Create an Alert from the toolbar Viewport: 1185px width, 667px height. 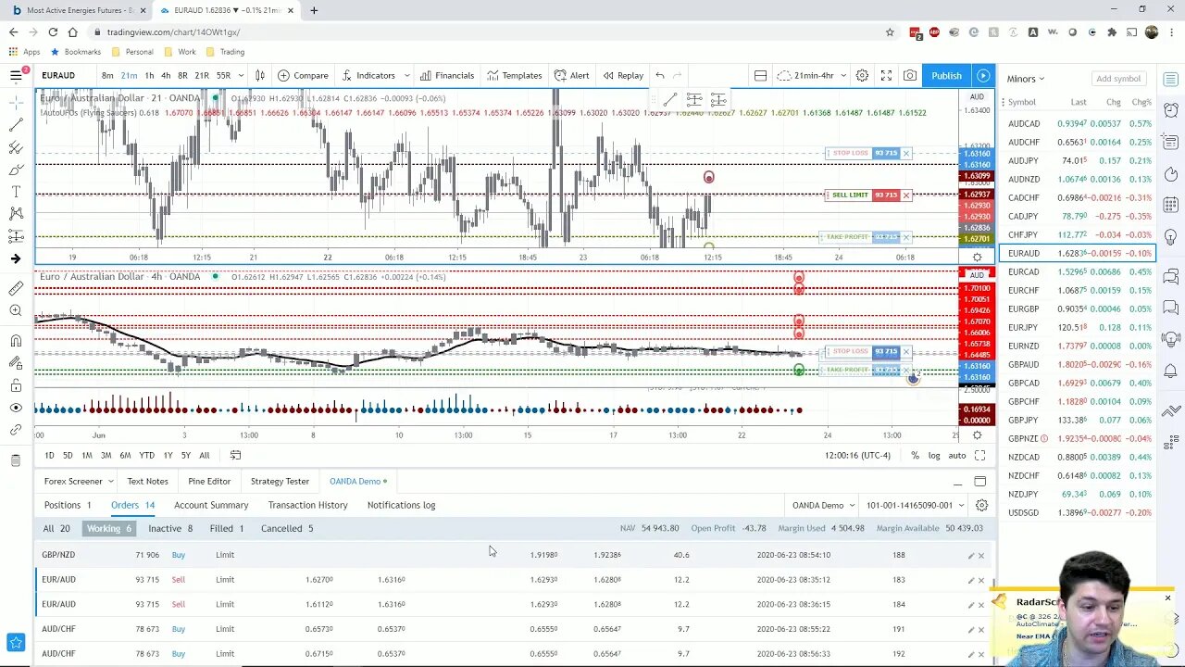[x=571, y=75]
